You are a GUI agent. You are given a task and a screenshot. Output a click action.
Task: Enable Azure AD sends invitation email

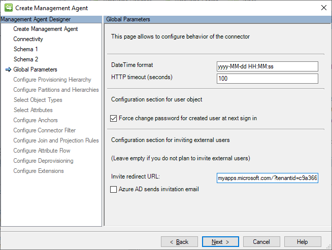point(114,190)
